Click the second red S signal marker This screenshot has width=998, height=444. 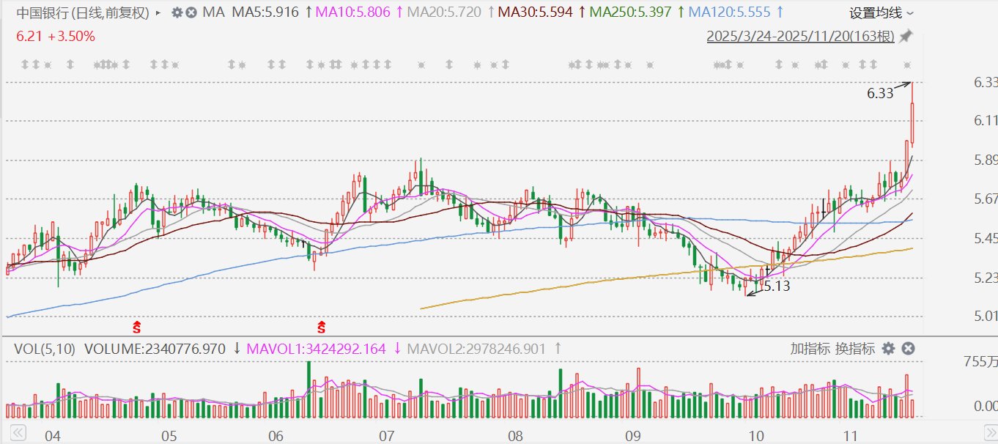[x=321, y=326]
